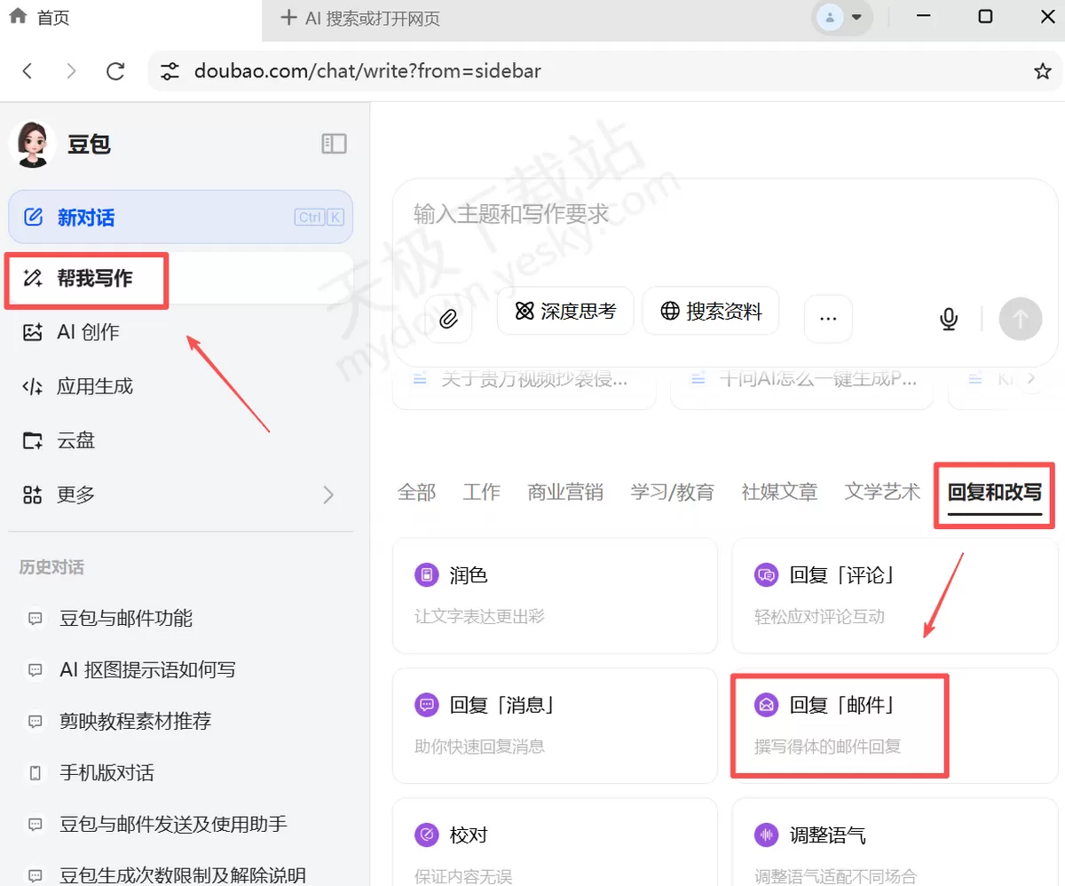Toggle 深度思考 mode
This screenshot has height=886, width=1065.
click(565, 311)
